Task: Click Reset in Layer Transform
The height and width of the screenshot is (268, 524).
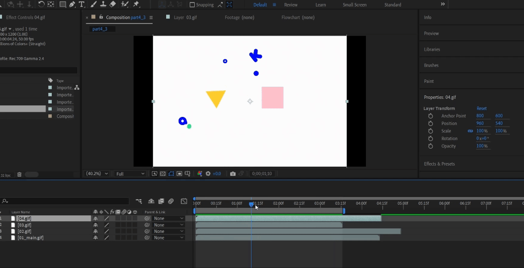Action: (481, 108)
